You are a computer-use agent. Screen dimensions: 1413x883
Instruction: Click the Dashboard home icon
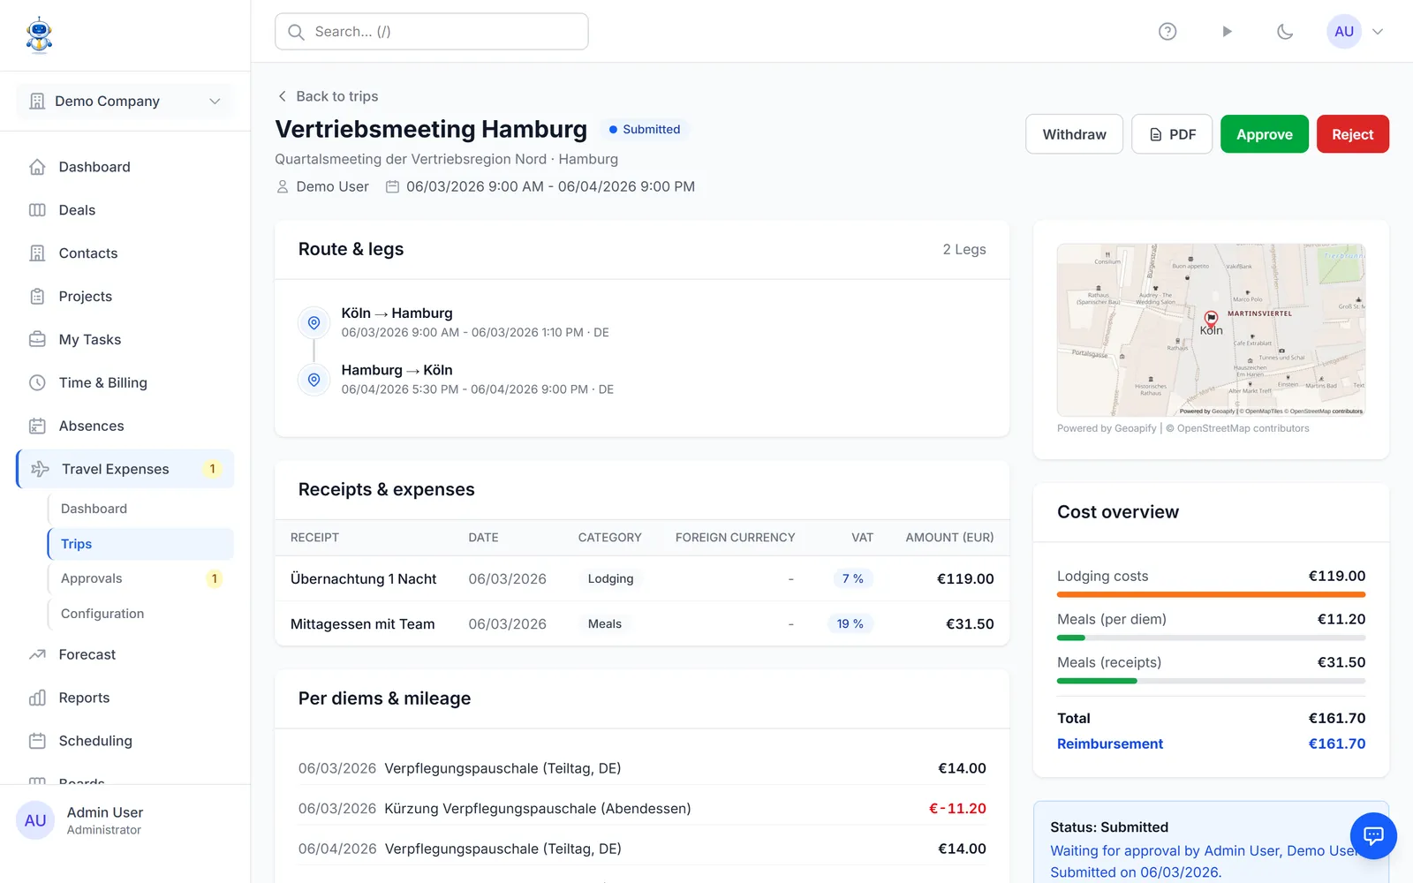click(37, 167)
